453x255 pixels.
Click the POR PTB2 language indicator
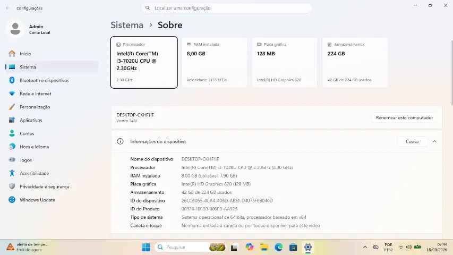(389, 247)
